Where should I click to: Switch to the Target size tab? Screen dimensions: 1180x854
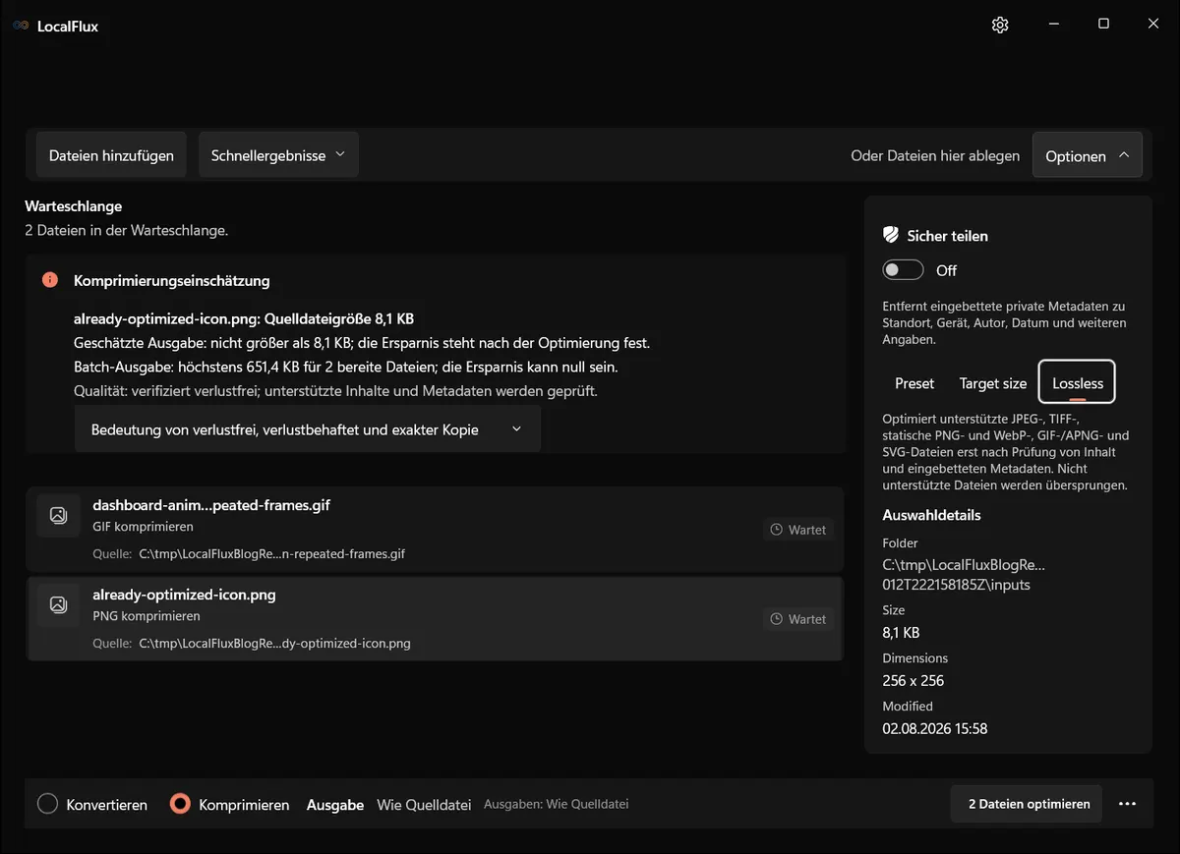click(x=993, y=383)
